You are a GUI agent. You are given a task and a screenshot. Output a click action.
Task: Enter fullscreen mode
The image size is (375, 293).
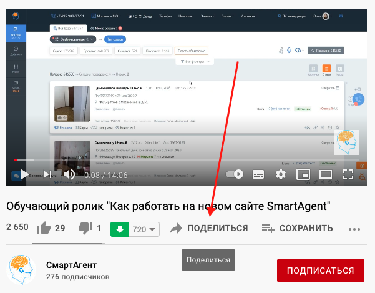pos(348,174)
